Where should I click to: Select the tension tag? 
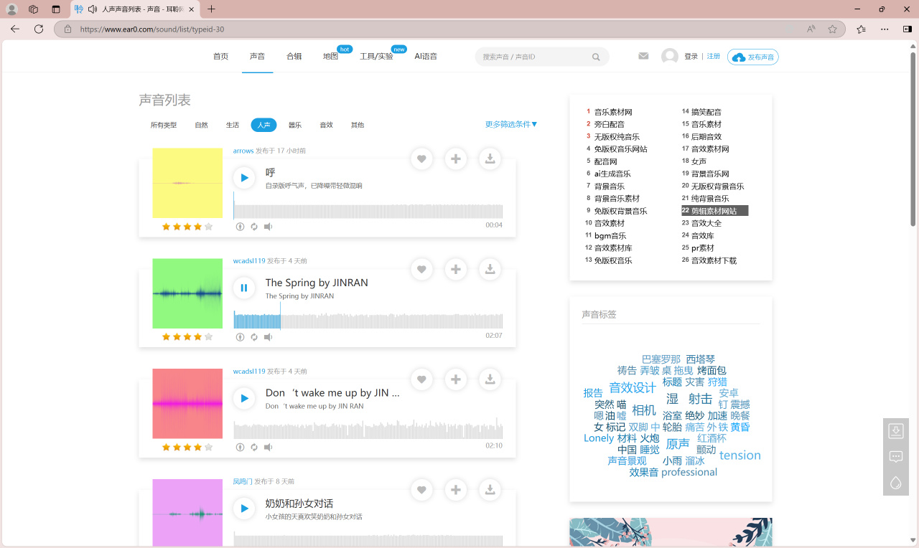coord(740,455)
